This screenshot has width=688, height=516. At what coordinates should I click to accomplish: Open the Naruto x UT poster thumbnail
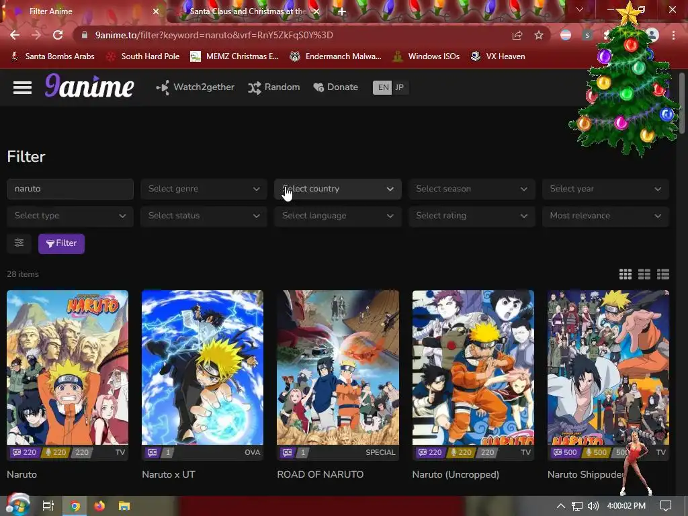(203, 368)
